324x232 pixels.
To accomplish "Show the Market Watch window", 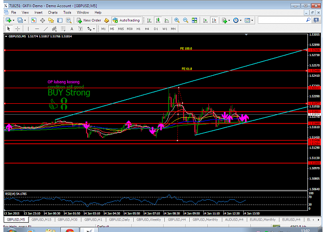I will (x=34, y=20).
